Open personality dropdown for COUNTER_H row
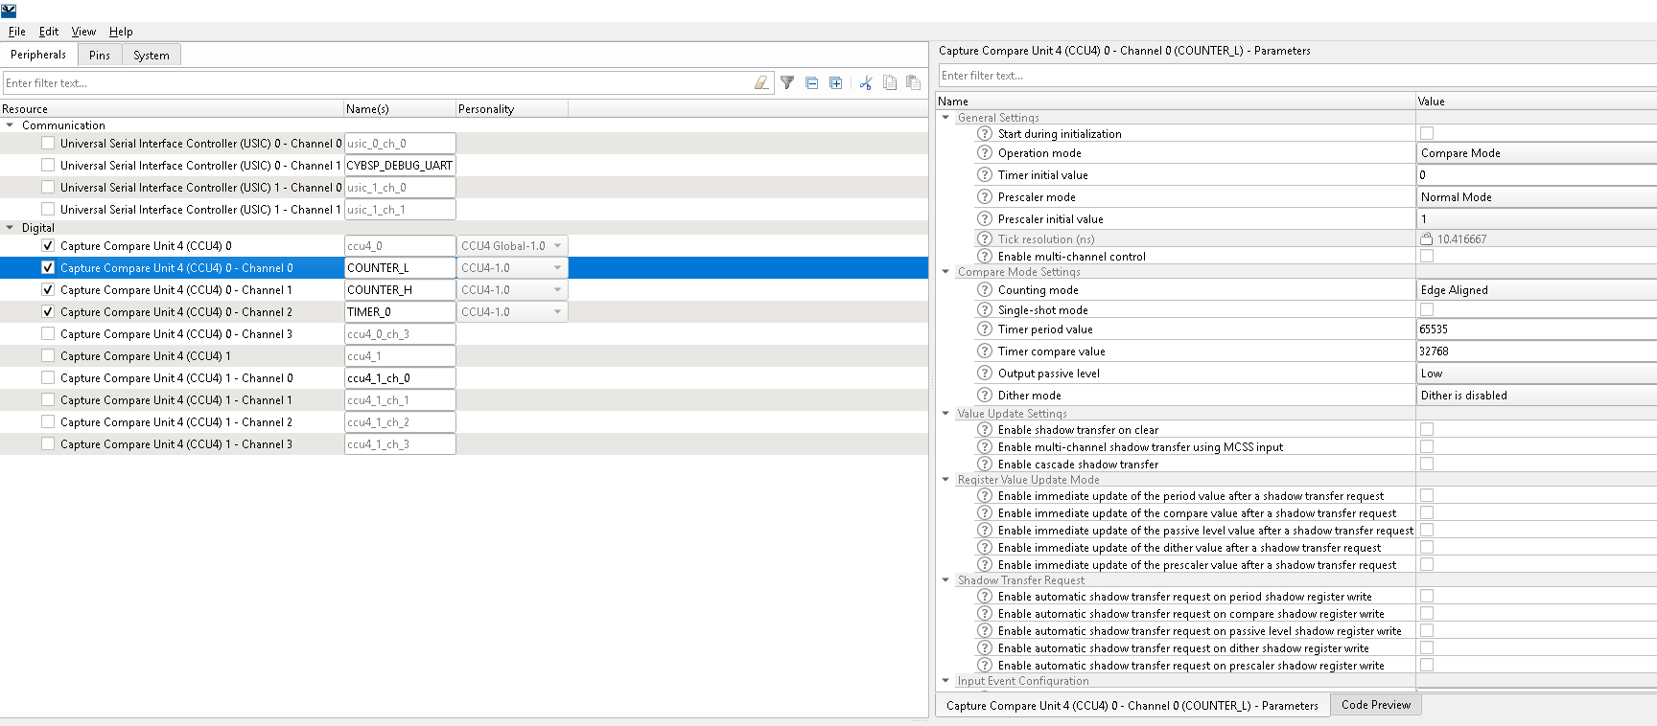1657x726 pixels. pos(512,290)
